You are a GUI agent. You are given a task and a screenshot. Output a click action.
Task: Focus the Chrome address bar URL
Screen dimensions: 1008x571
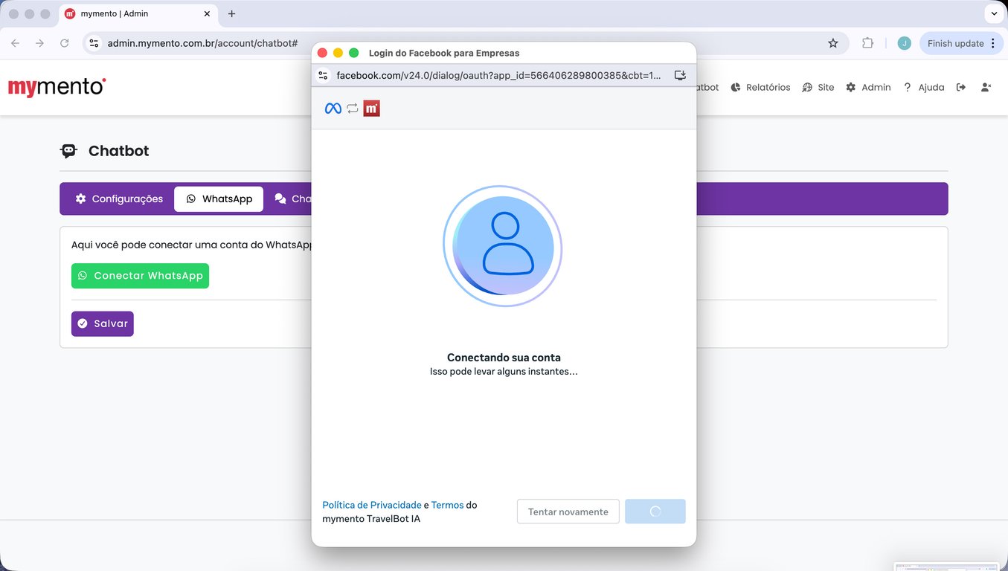203,43
